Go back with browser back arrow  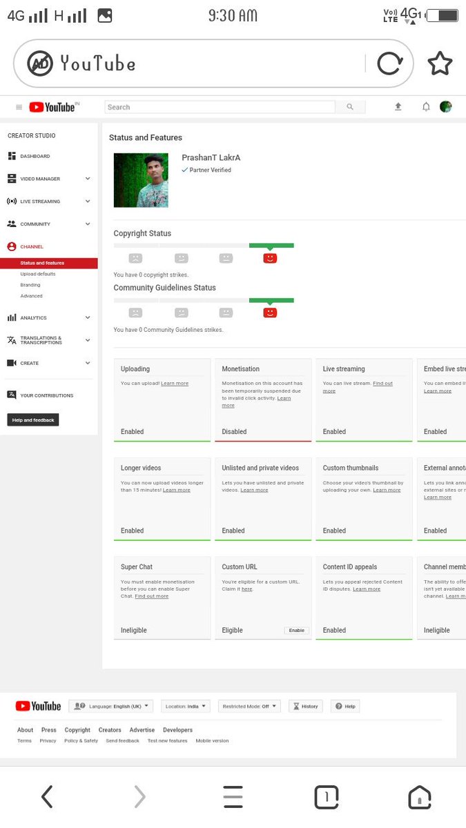47,797
